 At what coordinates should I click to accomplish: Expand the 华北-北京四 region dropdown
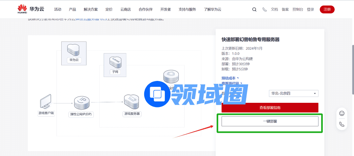293,93
